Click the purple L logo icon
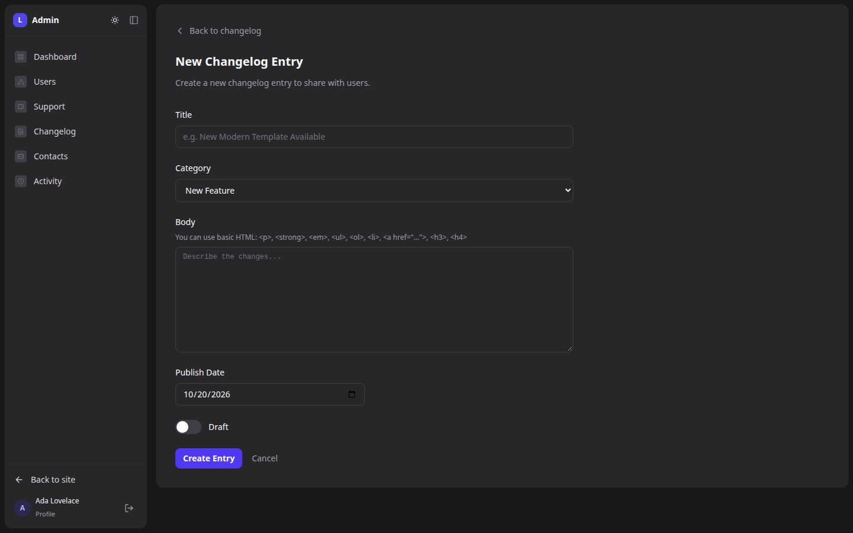The width and height of the screenshot is (853, 533). pos(20,20)
